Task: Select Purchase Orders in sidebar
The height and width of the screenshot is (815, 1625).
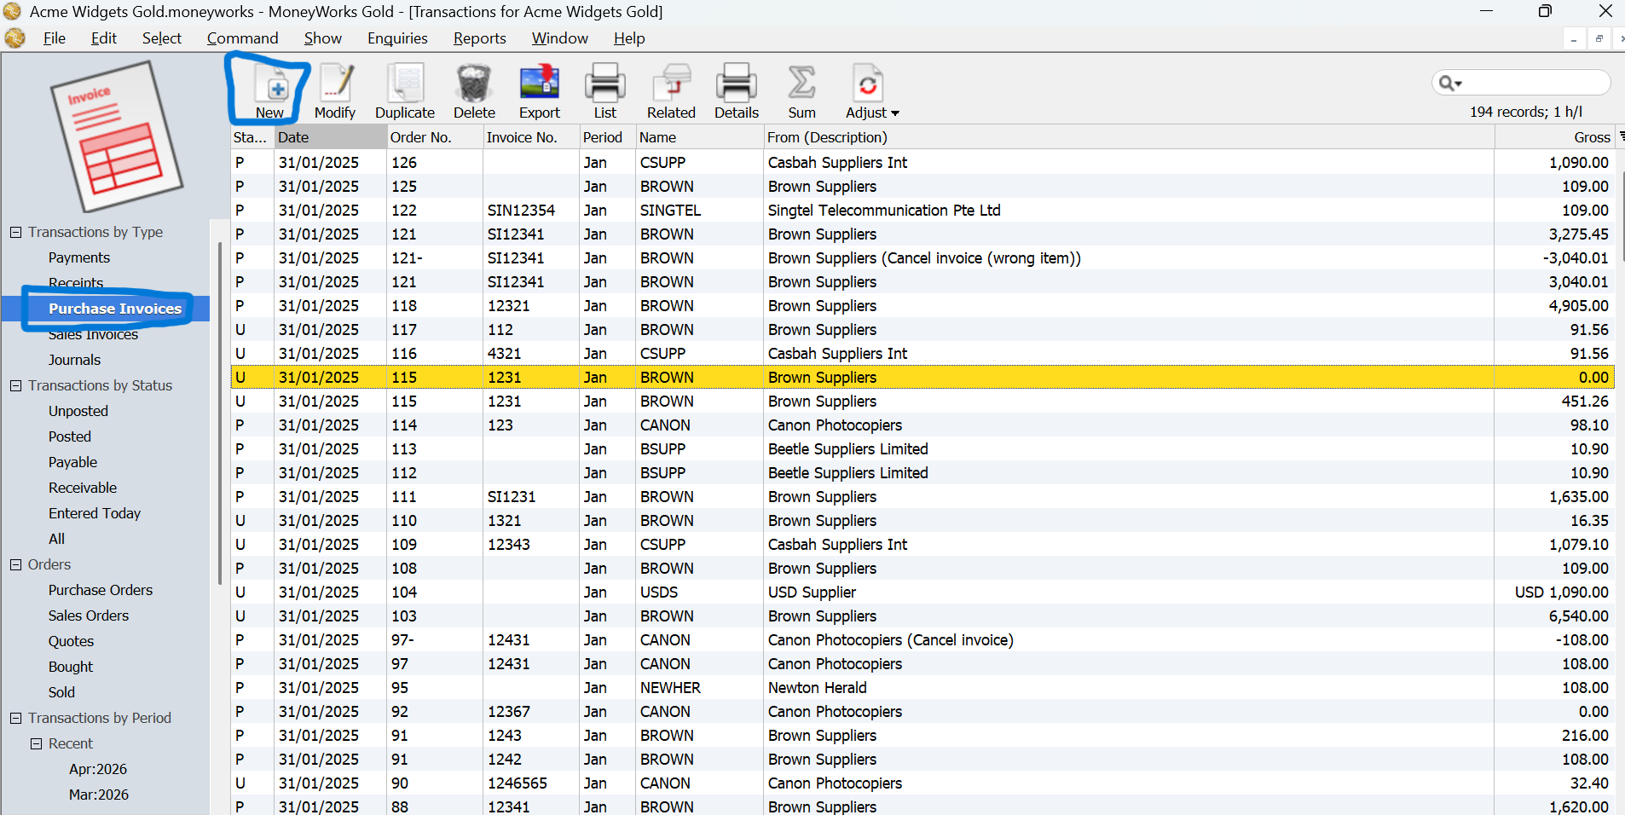Action: 101,590
